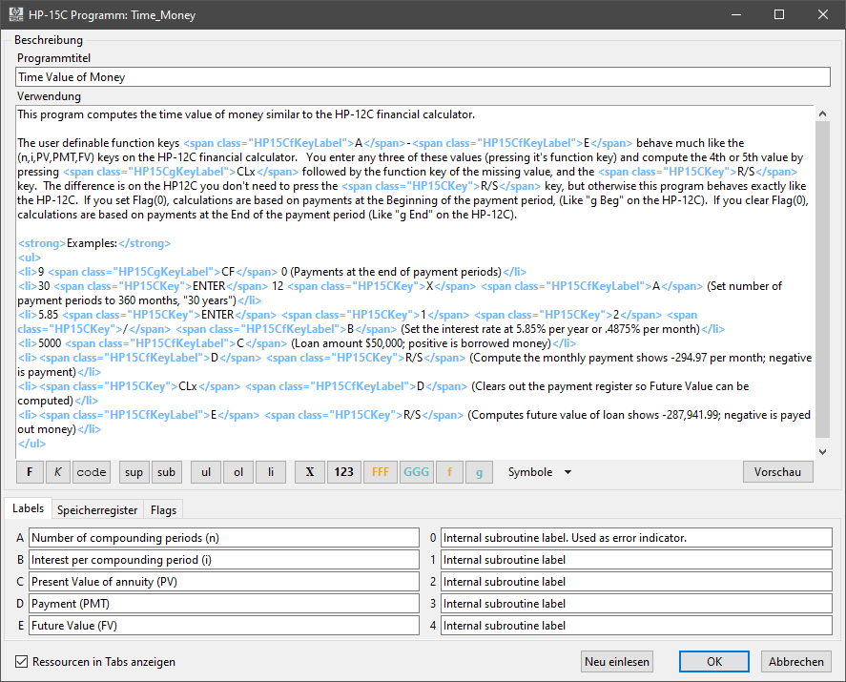Click the X key style button
Screen dimensions: 846x682
coord(309,472)
